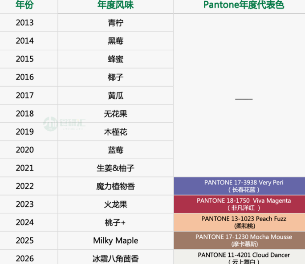Image resolution: width=305 pixels, height=264 pixels.
Task: Click the watermark logo icon on the table
Action: (x=50, y=123)
